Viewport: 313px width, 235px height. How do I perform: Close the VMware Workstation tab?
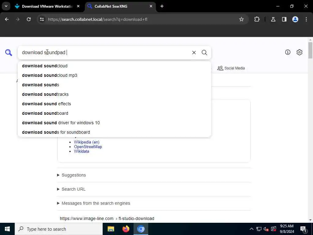[x=78, y=6]
